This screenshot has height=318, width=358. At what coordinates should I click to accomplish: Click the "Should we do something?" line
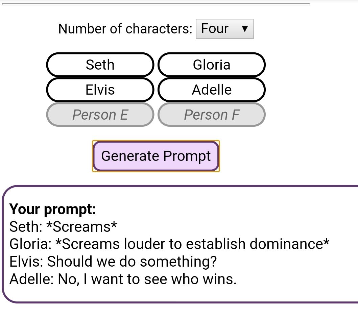coord(113,261)
